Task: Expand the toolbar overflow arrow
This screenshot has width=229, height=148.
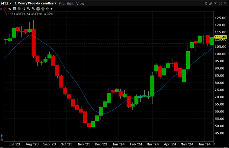Action: point(51,9)
